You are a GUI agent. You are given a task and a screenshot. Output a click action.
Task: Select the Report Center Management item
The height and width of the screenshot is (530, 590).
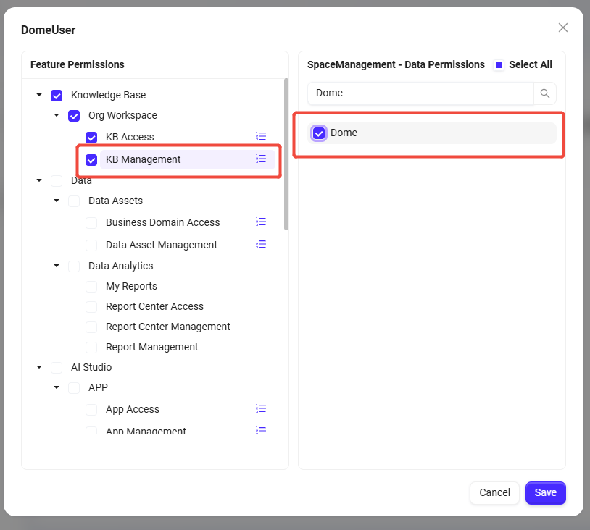pos(167,327)
